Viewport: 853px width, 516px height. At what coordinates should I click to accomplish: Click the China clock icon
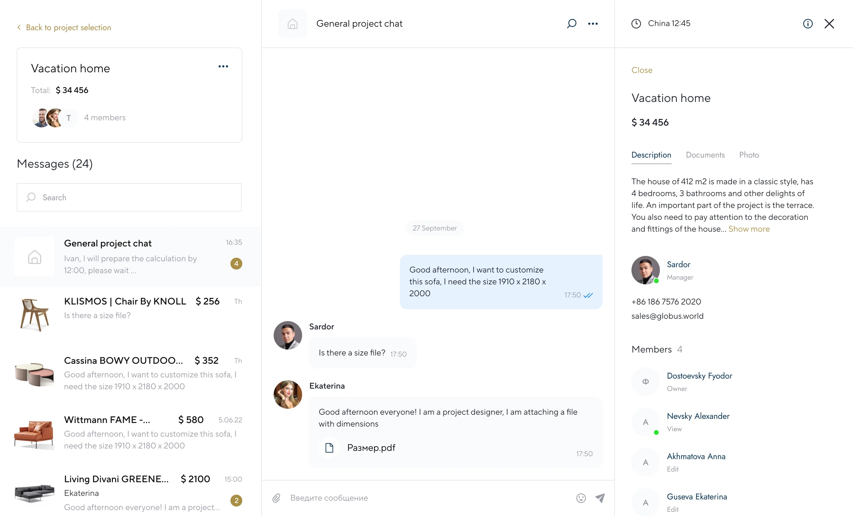[636, 24]
